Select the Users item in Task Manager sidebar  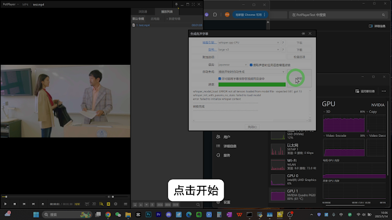(227, 137)
